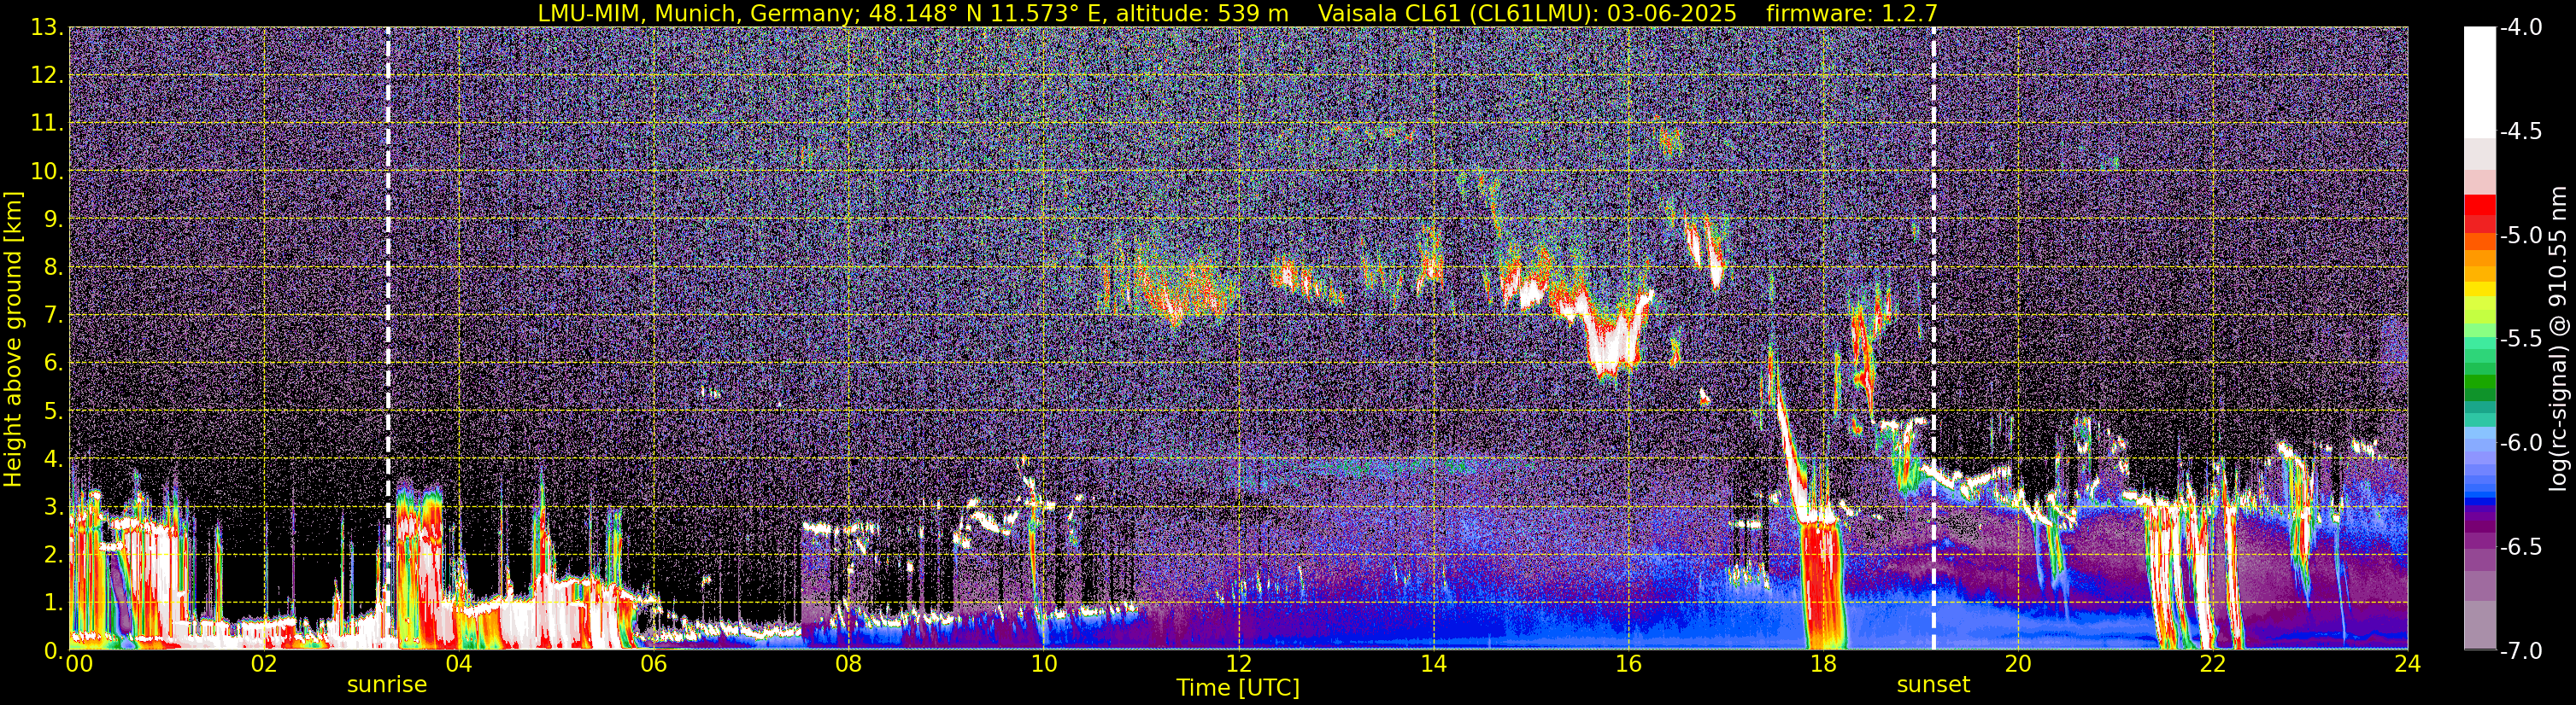Image resolution: width=2576 pixels, height=705 pixels.
Task: Click the '9.' height axis tick label
Action: tap(53, 218)
